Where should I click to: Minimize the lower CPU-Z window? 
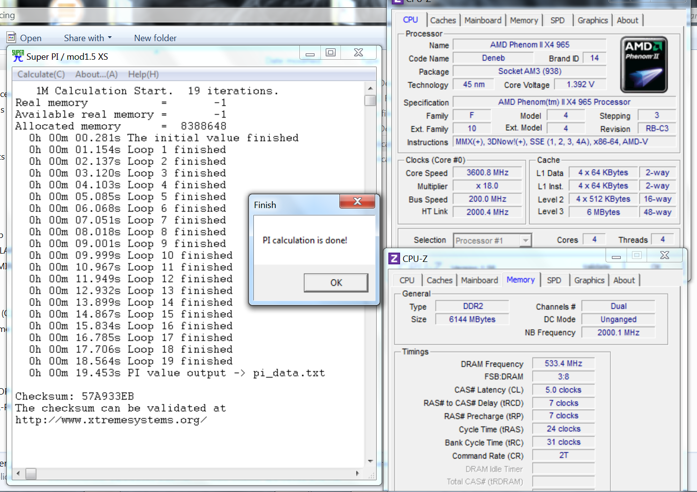[x=616, y=256]
